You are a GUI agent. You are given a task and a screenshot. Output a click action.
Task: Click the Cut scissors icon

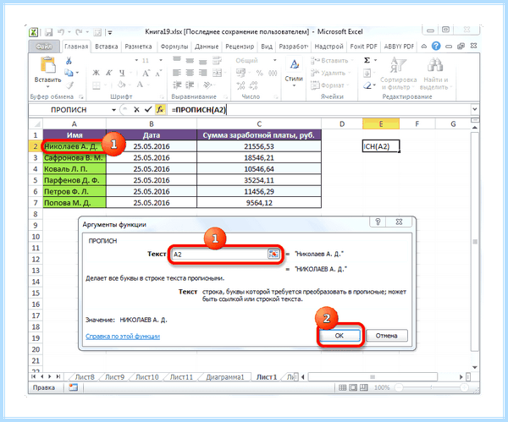69,61
